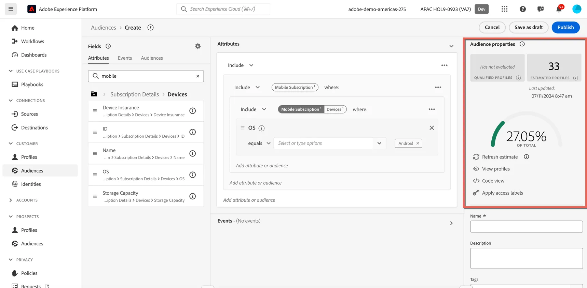
Task: Collapse the Connections navigation section
Action: [11, 101]
